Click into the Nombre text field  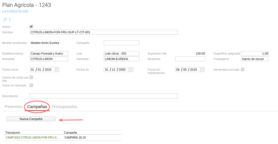(103, 32)
